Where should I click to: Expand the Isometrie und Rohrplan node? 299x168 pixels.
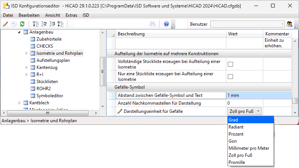[x=26, y=53]
